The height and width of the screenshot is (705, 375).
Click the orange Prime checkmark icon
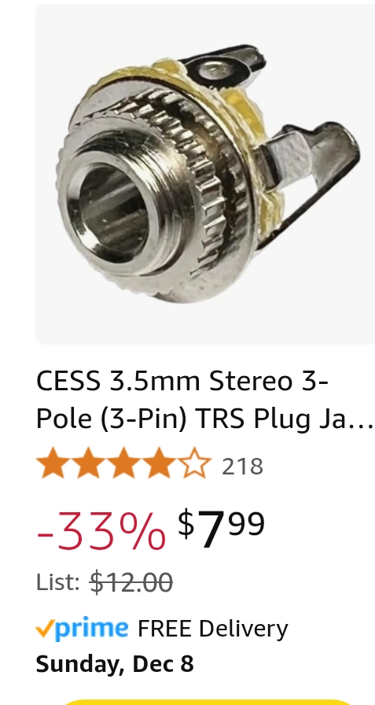coord(46,628)
